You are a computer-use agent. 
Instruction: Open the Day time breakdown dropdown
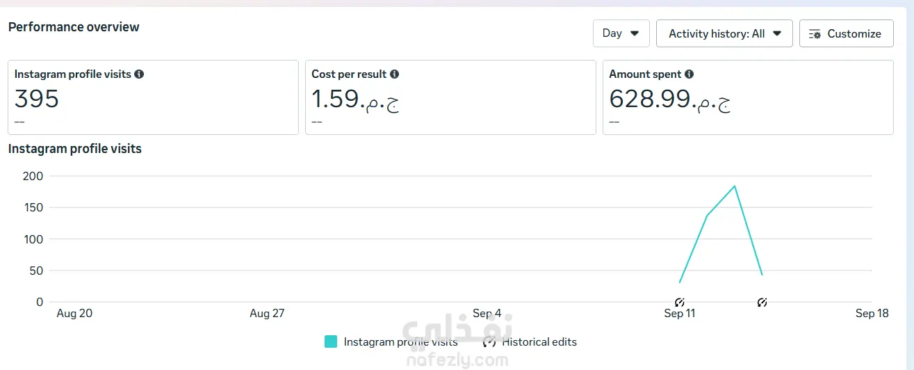(621, 33)
